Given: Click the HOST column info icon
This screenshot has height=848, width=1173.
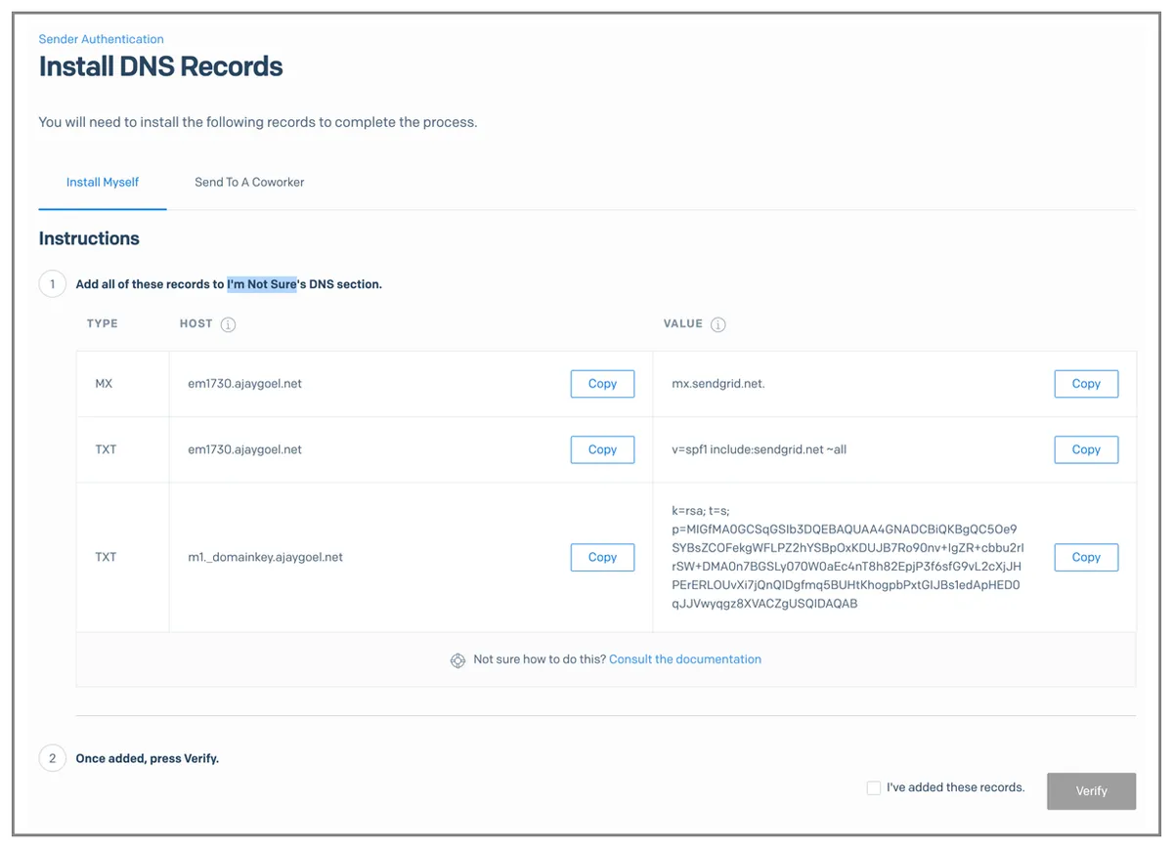Looking at the screenshot, I should pos(228,324).
